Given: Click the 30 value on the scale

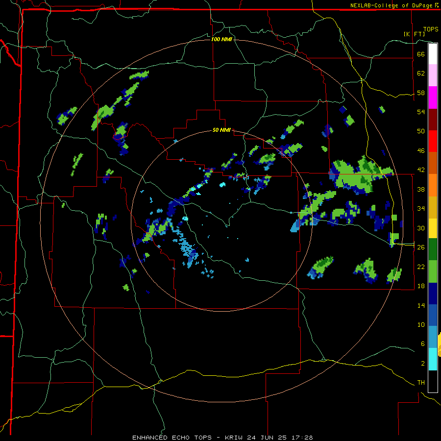Looking at the screenshot, I should 421,228.
